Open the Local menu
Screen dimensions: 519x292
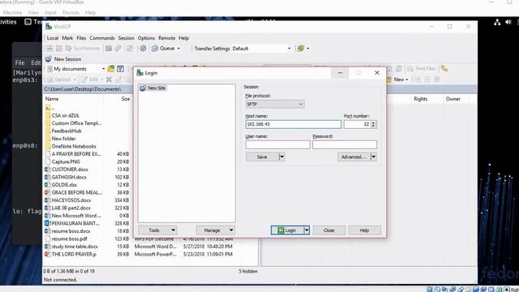pos(52,38)
